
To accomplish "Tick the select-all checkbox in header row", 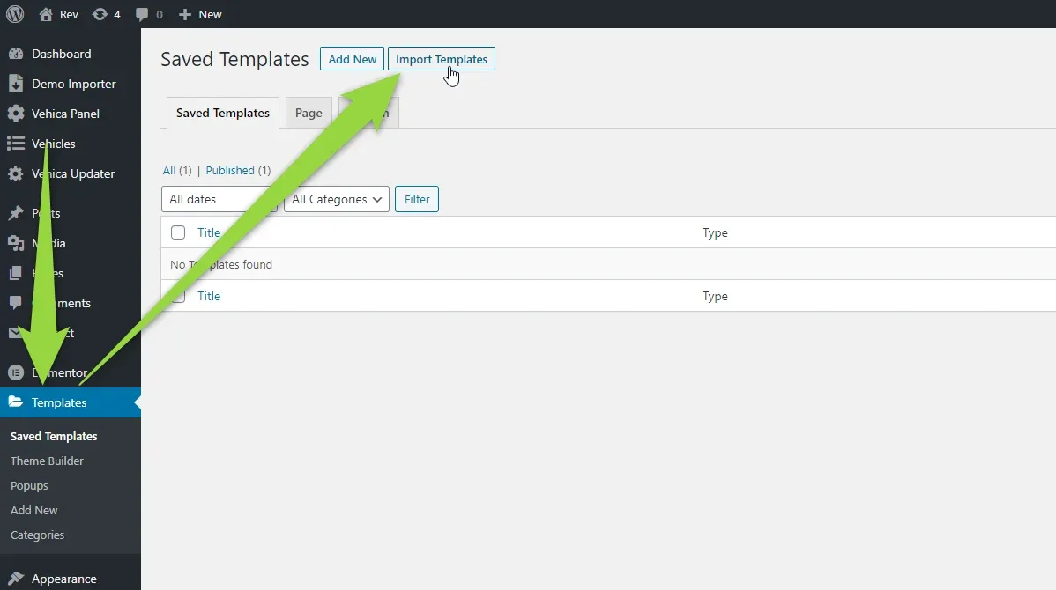I will pyautogui.click(x=178, y=232).
